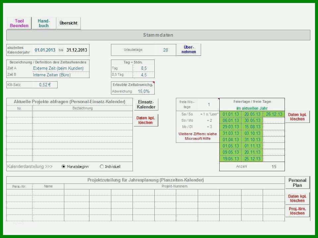Click the Name column header in Projektzuteilung
The height and width of the screenshot is (238, 318).
pyautogui.click(x=48, y=186)
